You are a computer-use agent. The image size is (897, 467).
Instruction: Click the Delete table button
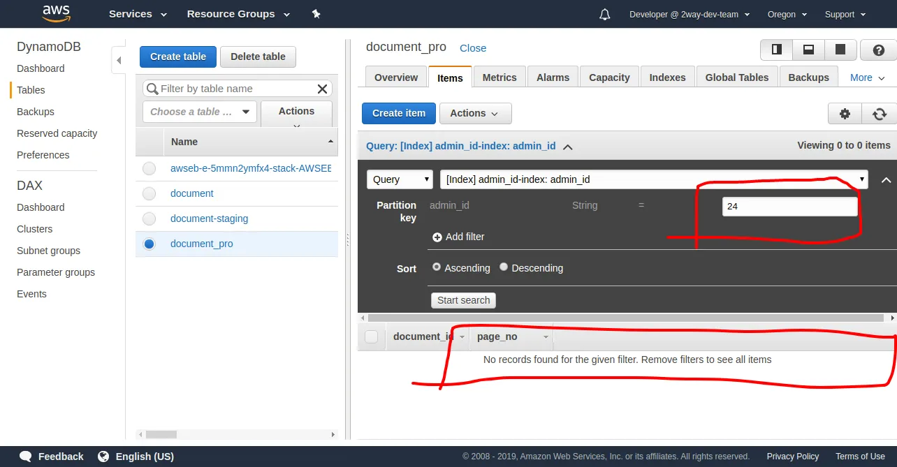(x=258, y=57)
